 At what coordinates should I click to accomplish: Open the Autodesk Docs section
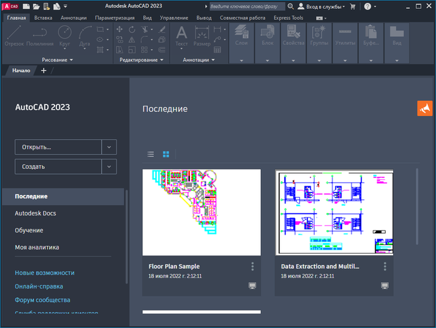(x=35, y=213)
